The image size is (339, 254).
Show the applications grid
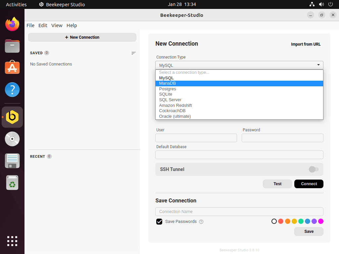pos(12,241)
